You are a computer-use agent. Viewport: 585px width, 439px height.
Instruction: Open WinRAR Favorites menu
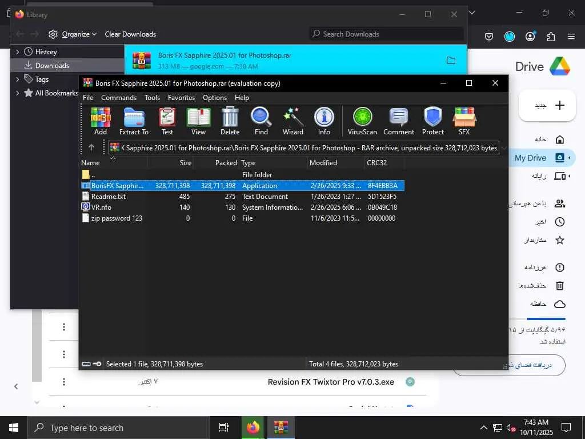[x=181, y=97]
